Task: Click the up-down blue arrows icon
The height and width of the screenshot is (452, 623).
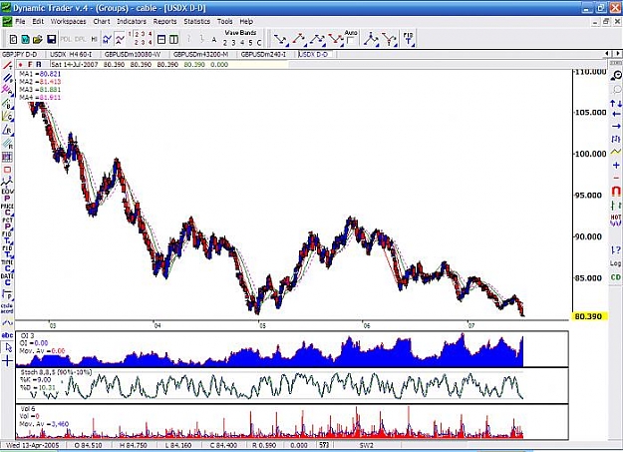Action: coord(616,104)
